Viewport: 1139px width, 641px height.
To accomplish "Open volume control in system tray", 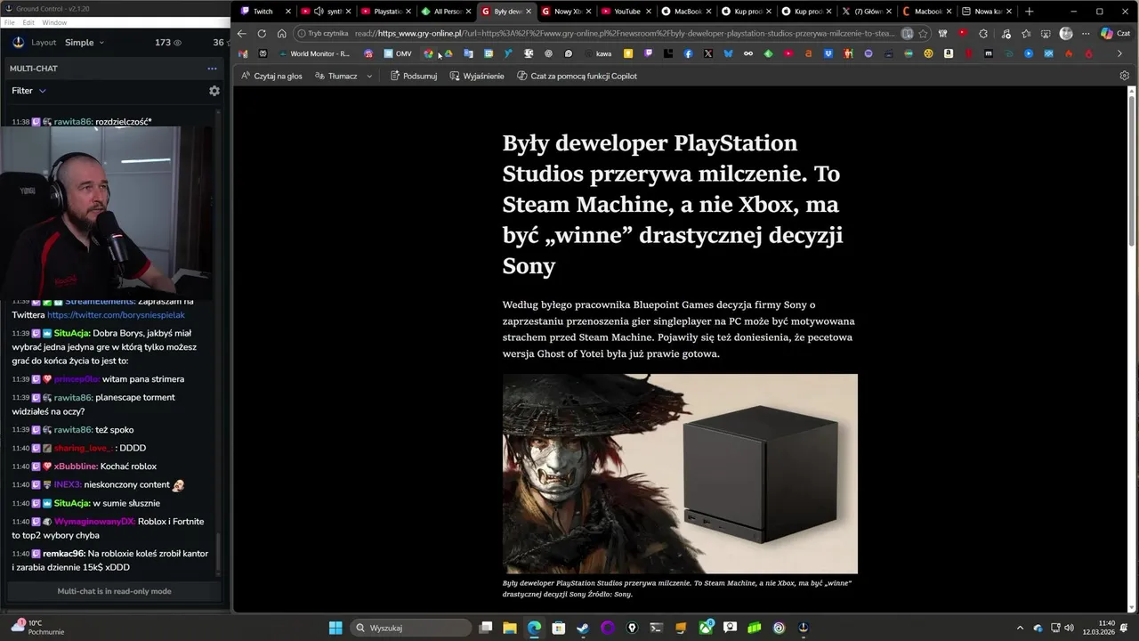I will 1069,628.
